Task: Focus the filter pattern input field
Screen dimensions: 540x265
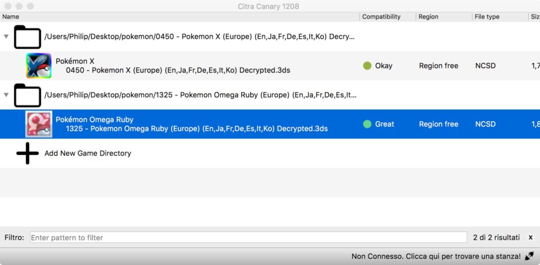Action: point(248,237)
